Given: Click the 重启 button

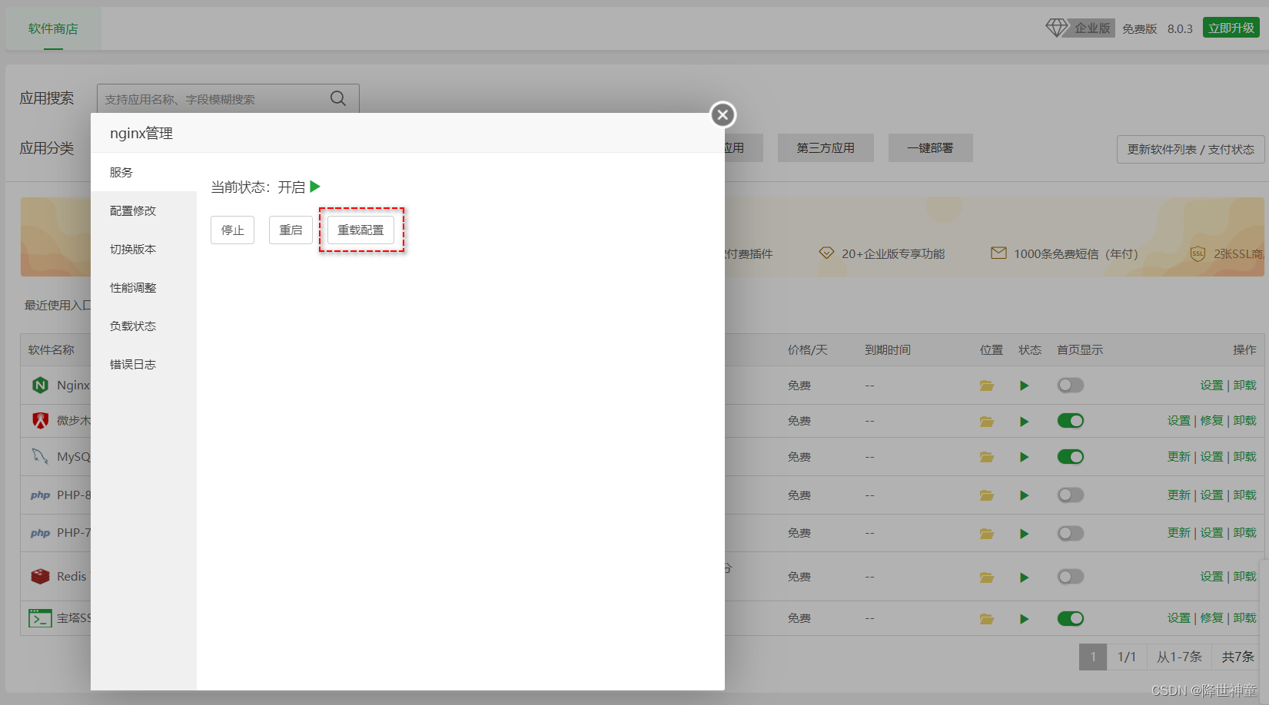Looking at the screenshot, I should tap(291, 230).
